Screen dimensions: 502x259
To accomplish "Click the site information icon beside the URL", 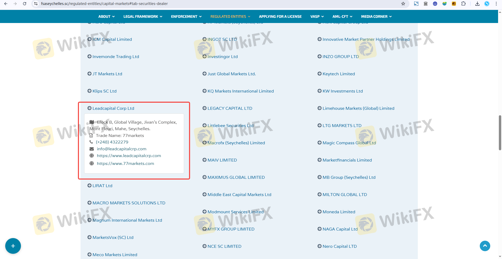I will coord(36,4).
